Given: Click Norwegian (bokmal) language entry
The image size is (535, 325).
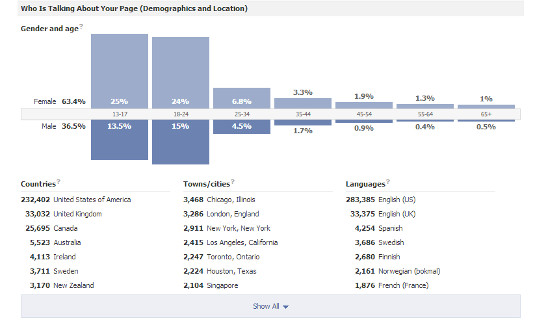Looking at the screenshot, I should pos(409,271).
